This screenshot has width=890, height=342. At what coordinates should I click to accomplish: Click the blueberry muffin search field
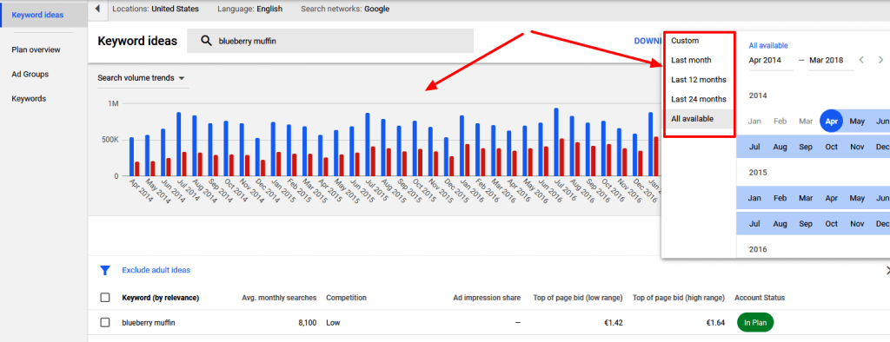point(329,41)
